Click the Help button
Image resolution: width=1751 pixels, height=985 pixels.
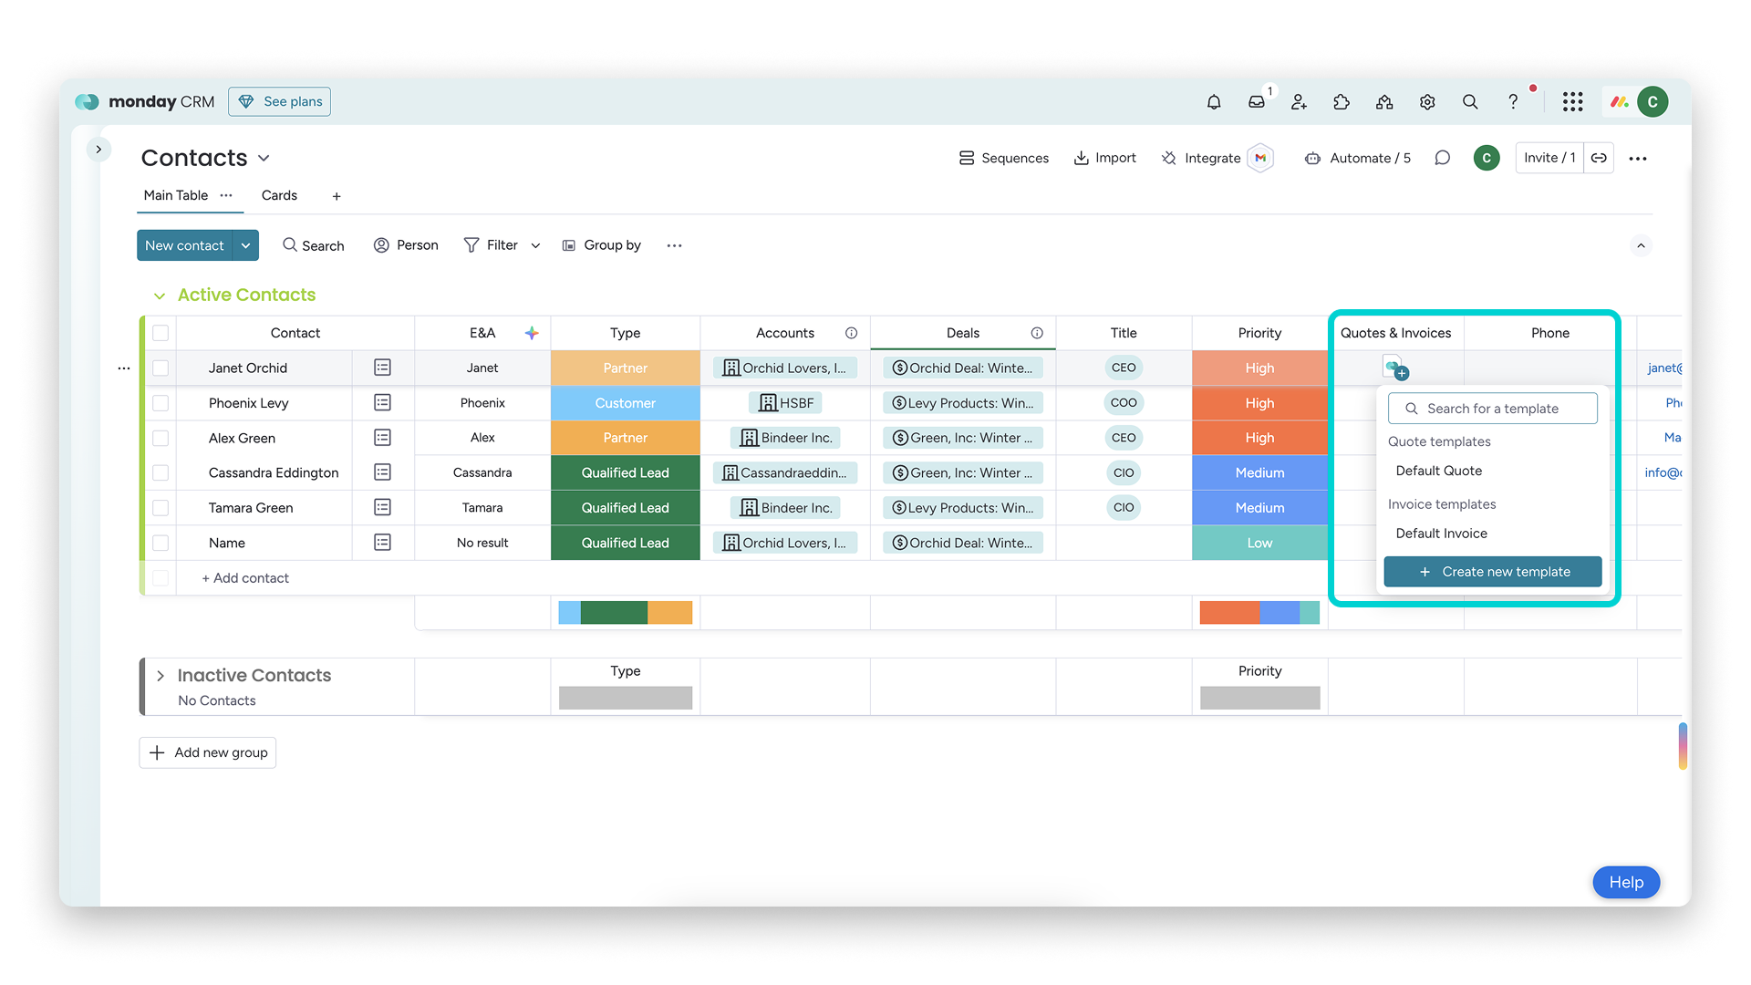pyautogui.click(x=1626, y=882)
